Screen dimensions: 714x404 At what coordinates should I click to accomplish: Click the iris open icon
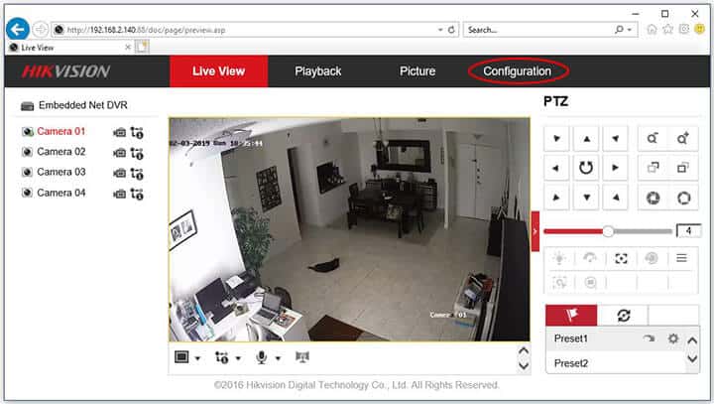652,199
